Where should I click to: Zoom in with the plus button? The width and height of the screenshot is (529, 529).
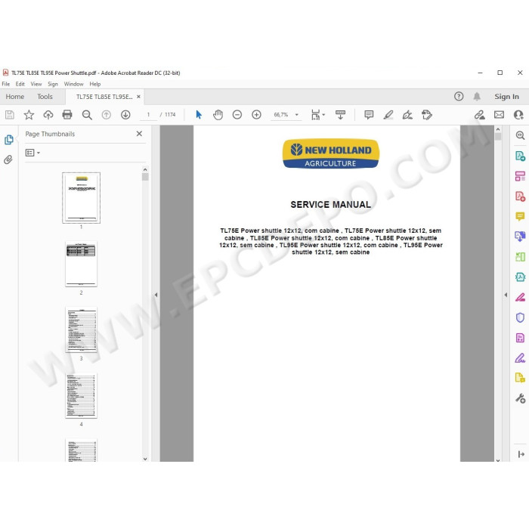(256, 115)
